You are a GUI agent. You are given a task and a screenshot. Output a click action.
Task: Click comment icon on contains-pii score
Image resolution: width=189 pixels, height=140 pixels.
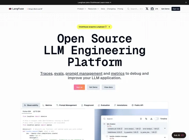121,129
